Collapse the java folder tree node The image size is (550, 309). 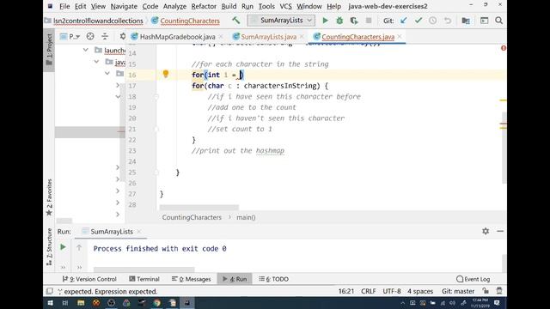pyautogui.click(x=96, y=62)
